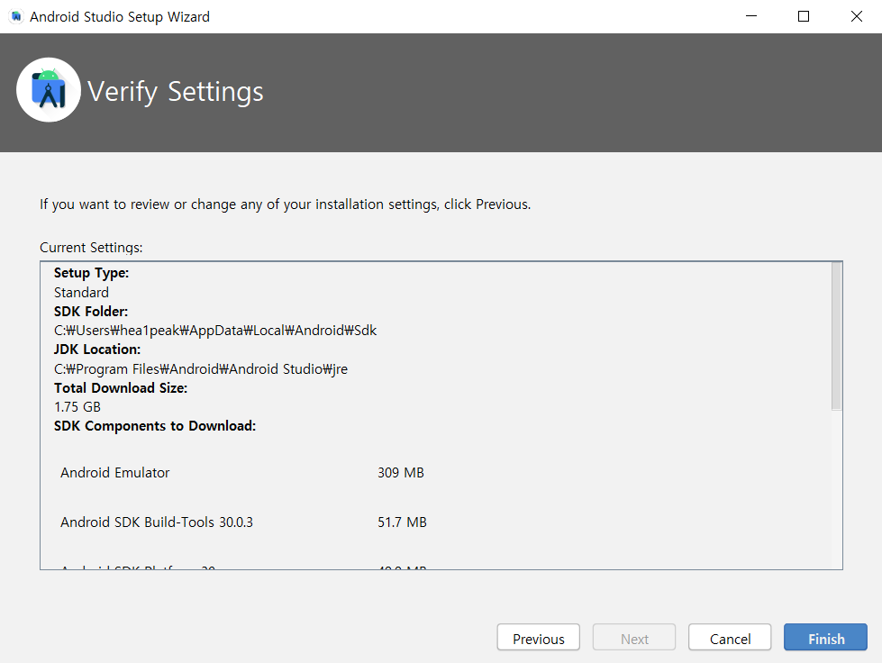Click the '51.7 MB' size value
The height and width of the screenshot is (663, 882).
click(402, 522)
